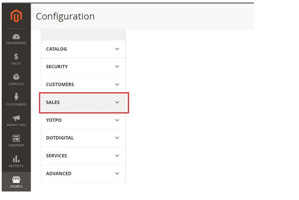Open the Stores storefront icon
The width and height of the screenshot is (299, 200).
(x=16, y=180)
